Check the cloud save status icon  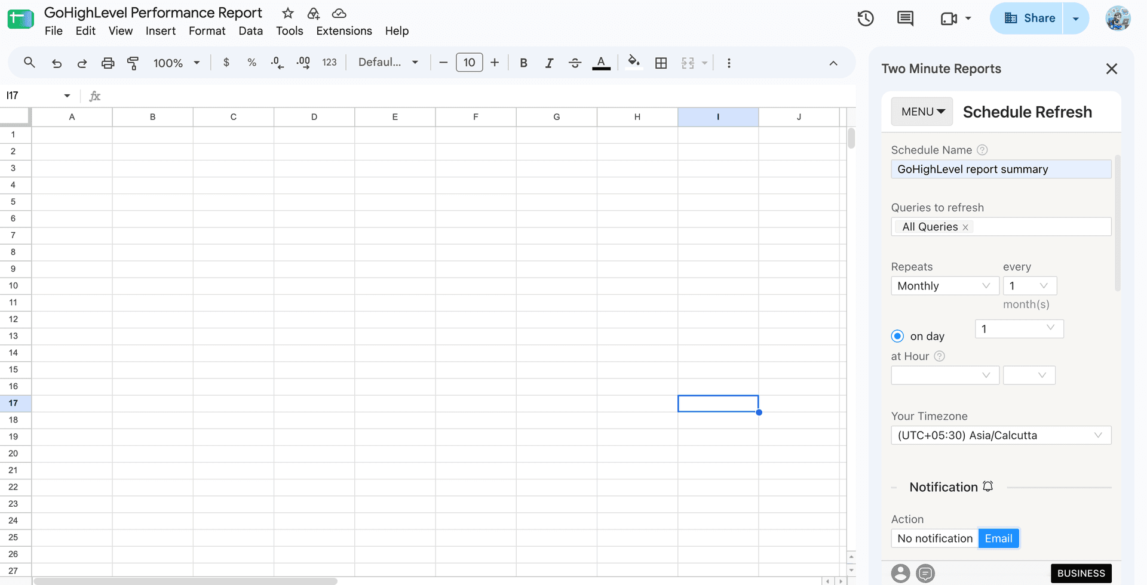339,13
